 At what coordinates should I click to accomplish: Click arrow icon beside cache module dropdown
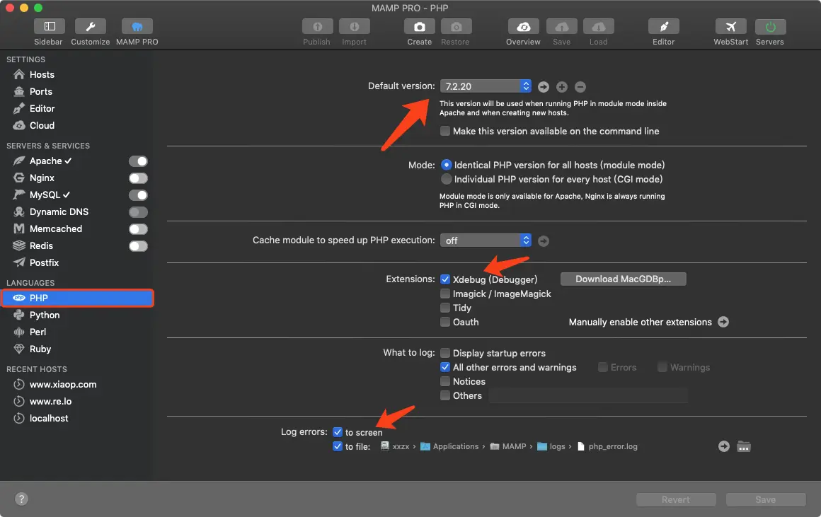point(544,240)
